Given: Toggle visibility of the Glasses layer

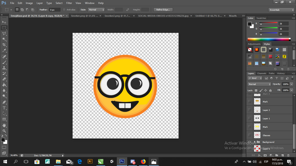Looking at the screenshot, I should pyautogui.click(x=250, y=135).
